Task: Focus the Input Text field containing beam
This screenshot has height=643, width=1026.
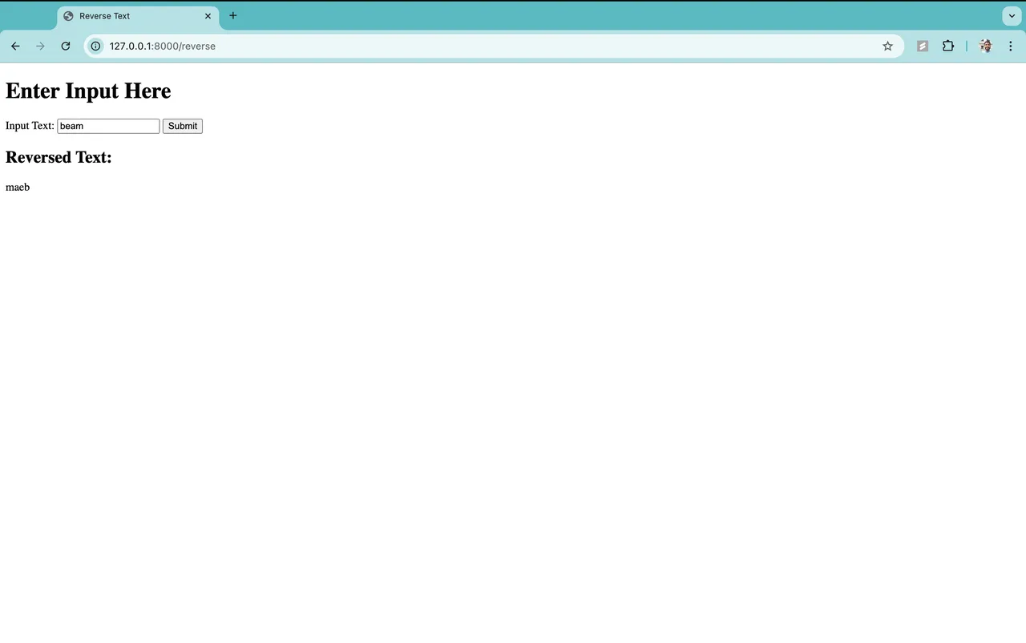Action: (108, 126)
